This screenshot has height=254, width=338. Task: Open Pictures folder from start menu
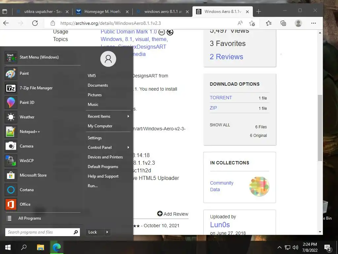pyautogui.click(x=95, y=95)
